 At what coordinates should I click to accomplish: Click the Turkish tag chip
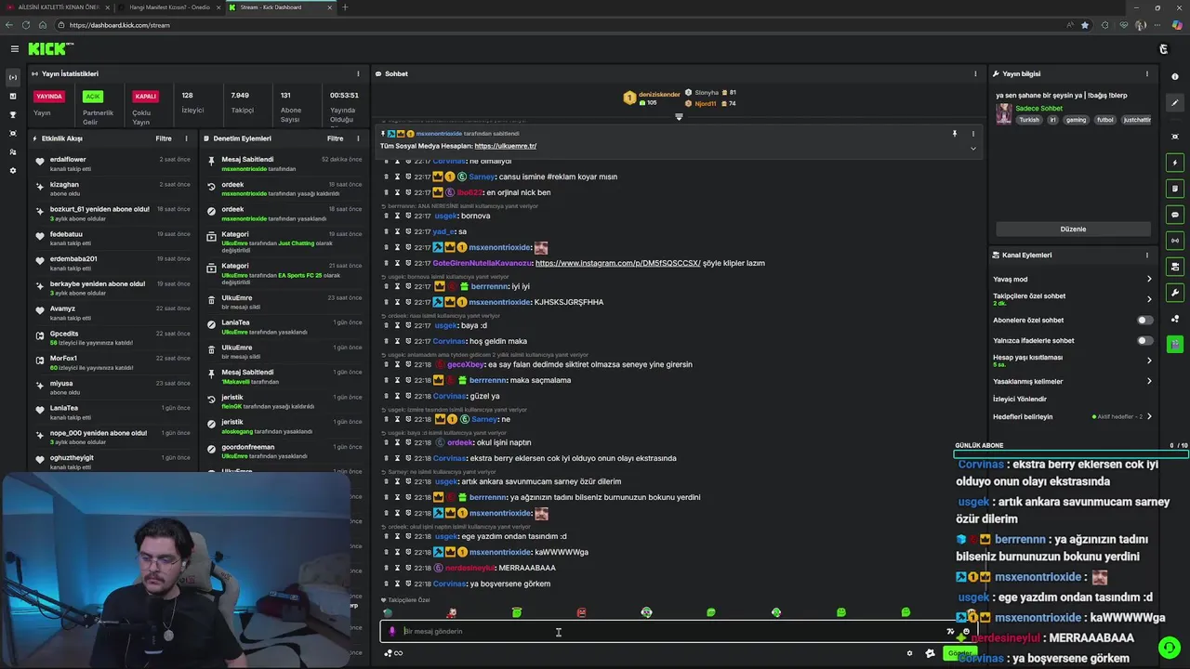tap(1029, 120)
